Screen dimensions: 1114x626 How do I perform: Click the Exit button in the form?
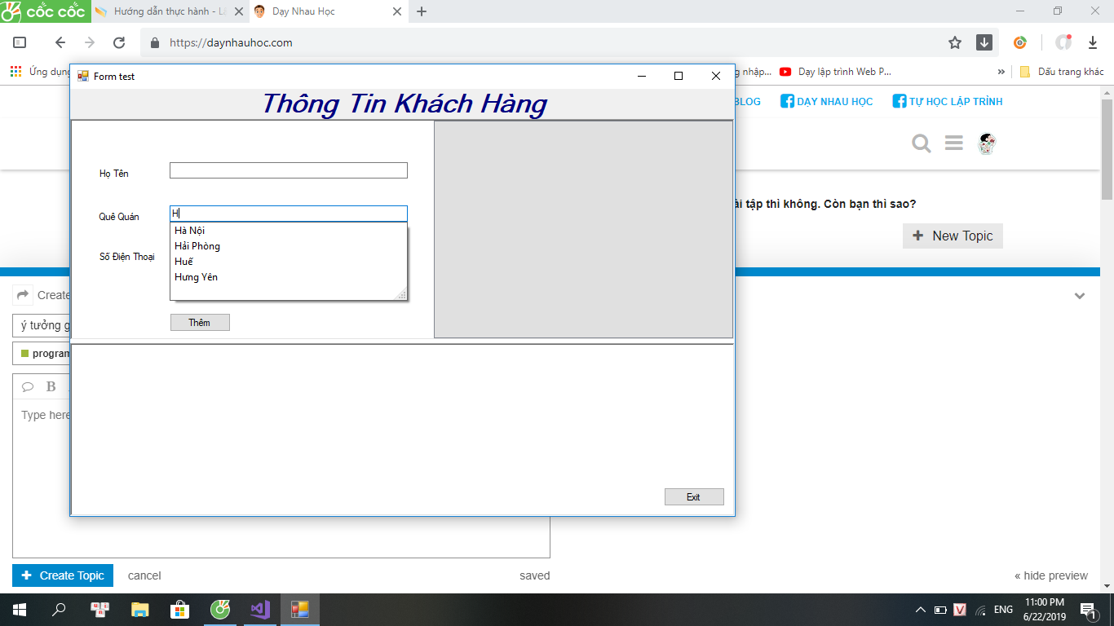click(693, 497)
